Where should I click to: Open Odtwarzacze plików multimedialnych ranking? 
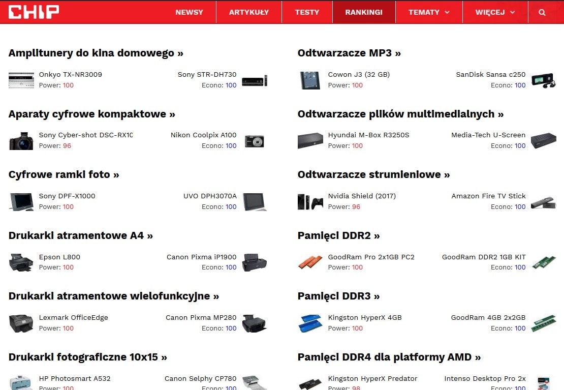tap(400, 114)
